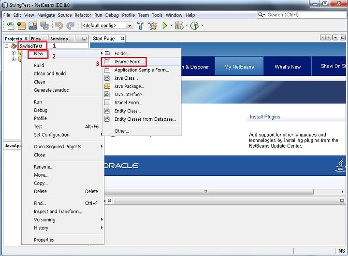The height and width of the screenshot is (256, 348).
Task: Click the JPanel Form icon in submenu
Action: (107, 102)
